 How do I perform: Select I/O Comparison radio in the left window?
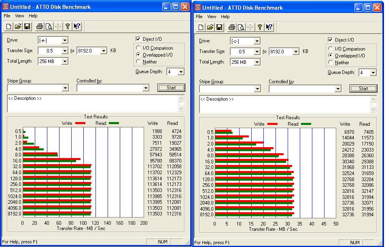pyautogui.click(x=138, y=48)
